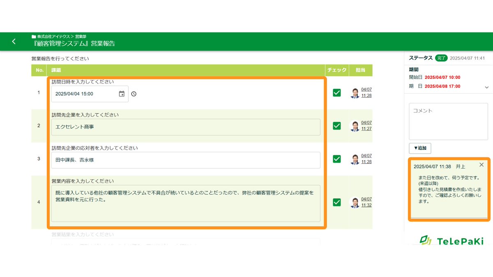Go back with the left arrow icon
Image resolution: width=493 pixels, height=277 pixels.
pos(14,41)
